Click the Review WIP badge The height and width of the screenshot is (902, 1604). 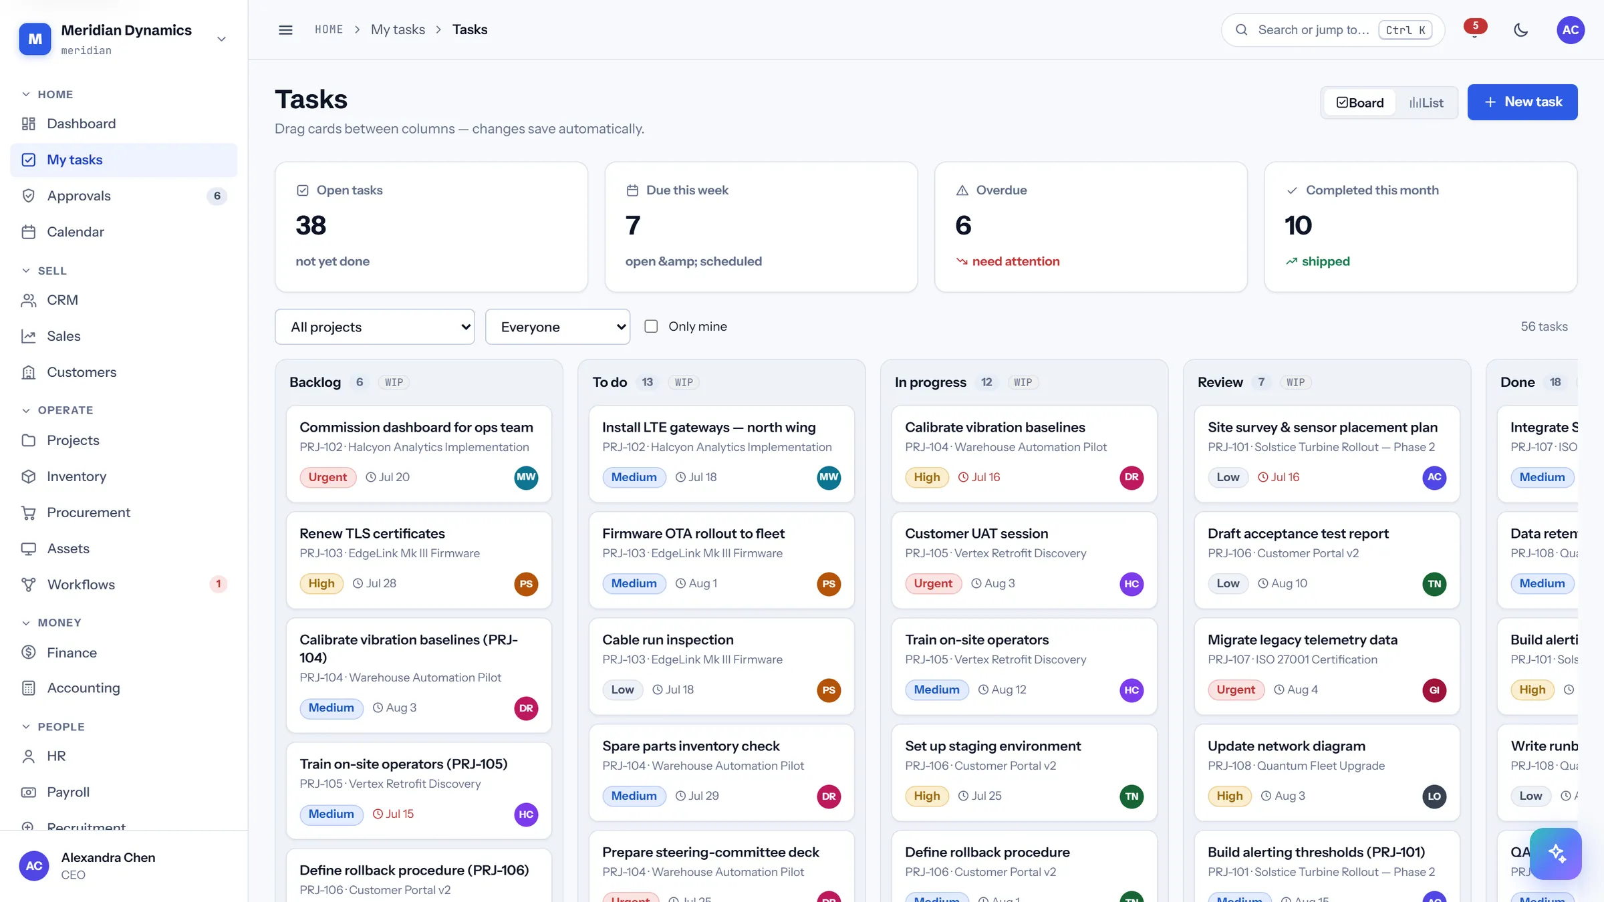[x=1295, y=382]
